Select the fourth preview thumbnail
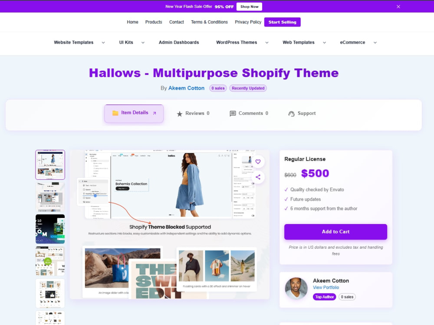 (x=50, y=261)
